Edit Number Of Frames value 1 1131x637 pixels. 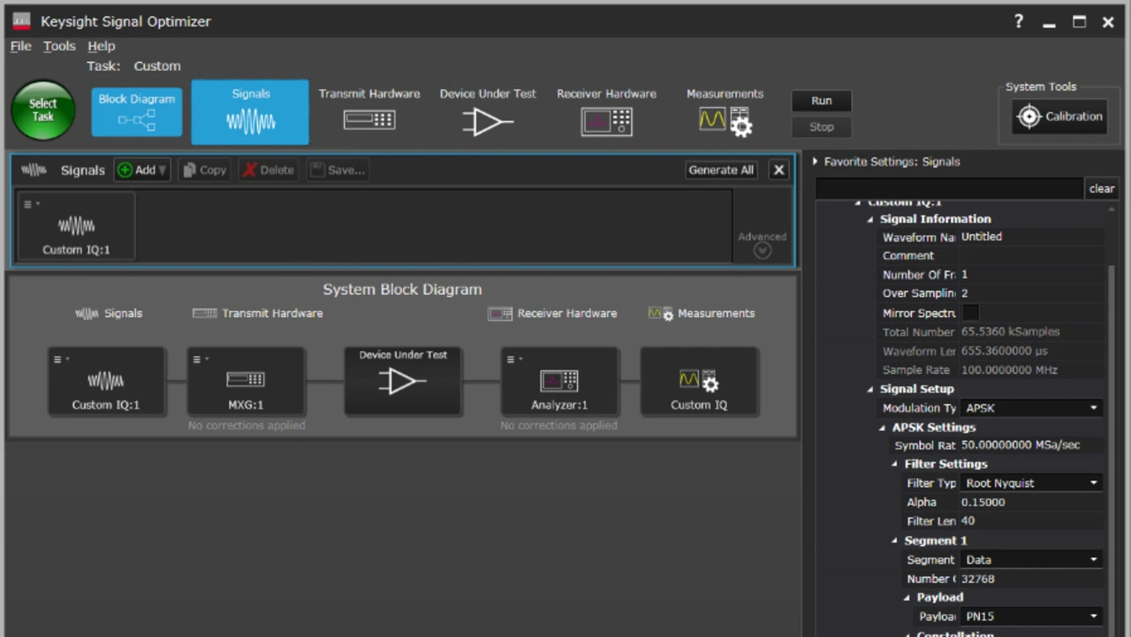[1031, 275]
